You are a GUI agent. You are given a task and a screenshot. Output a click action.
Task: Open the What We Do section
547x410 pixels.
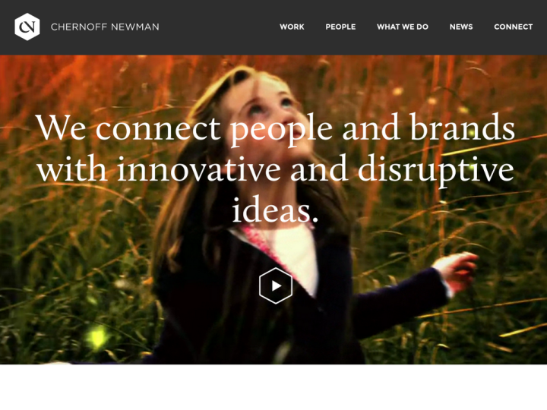click(403, 27)
